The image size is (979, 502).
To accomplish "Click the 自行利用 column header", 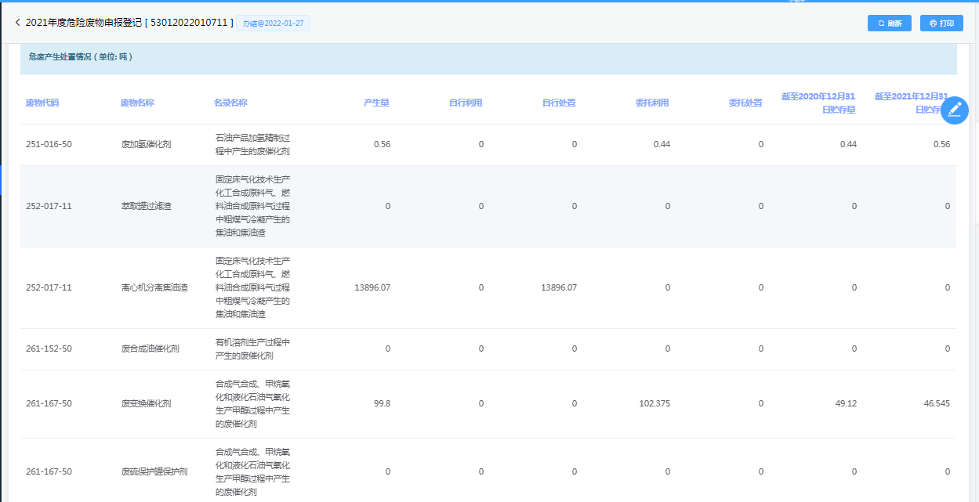I will [466, 103].
